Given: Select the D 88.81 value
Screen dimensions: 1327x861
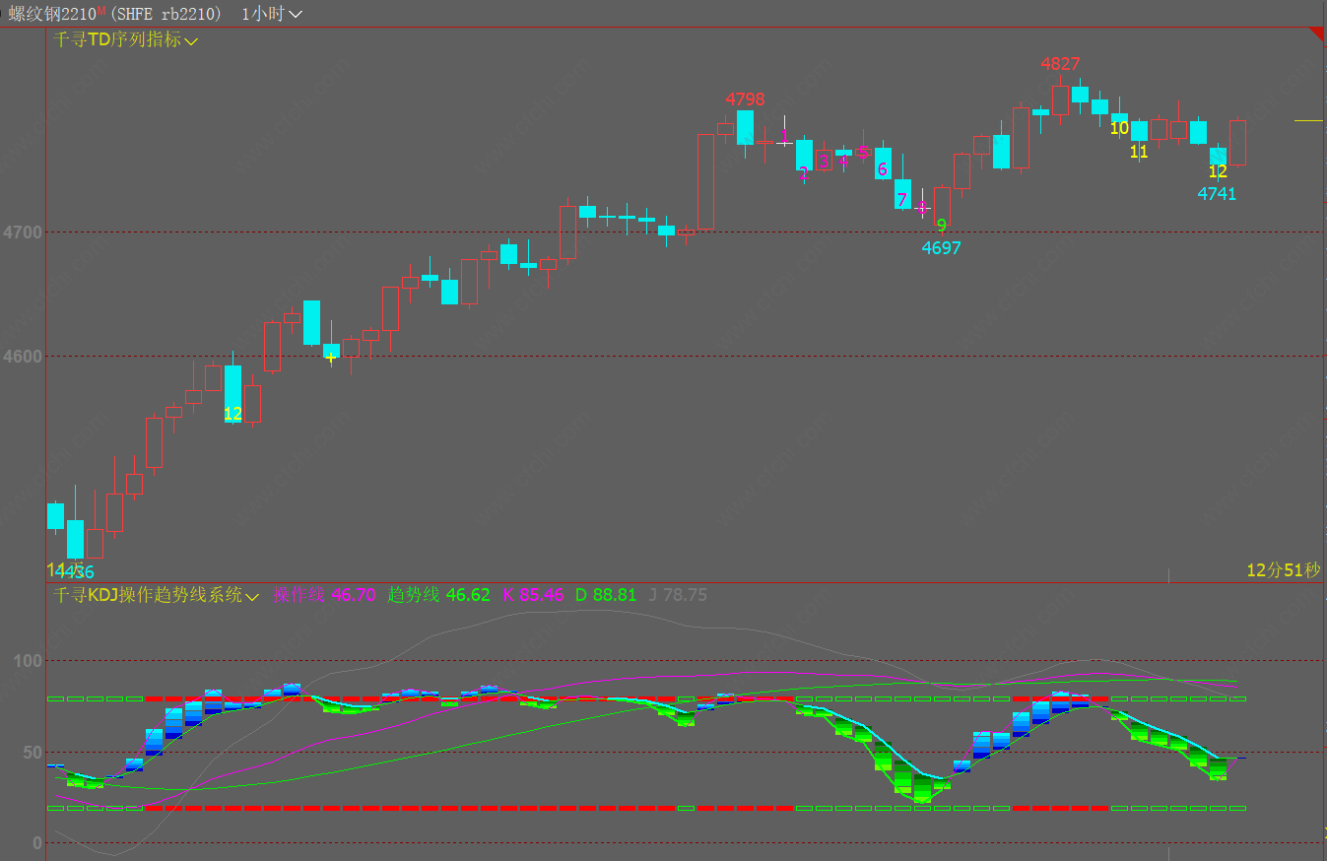Looking at the screenshot, I should tap(606, 595).
